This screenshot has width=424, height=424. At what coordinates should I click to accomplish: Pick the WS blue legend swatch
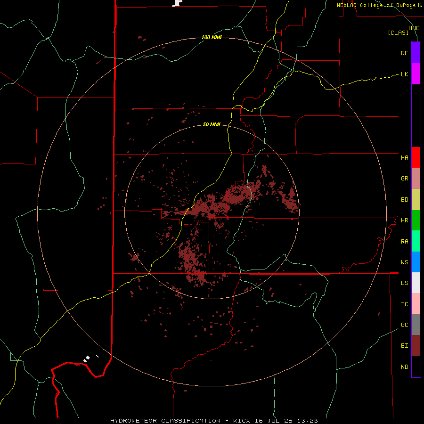pos(416,262)
